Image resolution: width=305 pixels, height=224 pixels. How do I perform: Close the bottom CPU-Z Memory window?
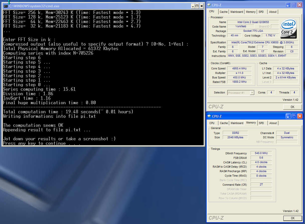point(300,116)
